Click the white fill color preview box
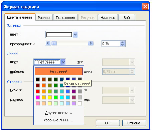Viewport: 152px width, 131px height. (x=59, y=35)
